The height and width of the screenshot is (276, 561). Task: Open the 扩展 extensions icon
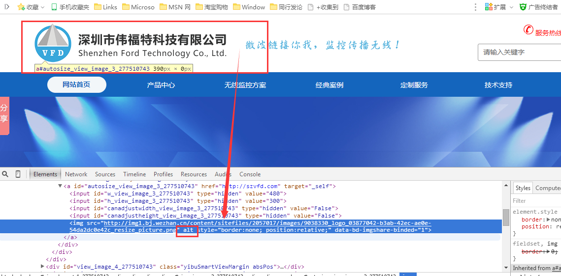(489, 6)
